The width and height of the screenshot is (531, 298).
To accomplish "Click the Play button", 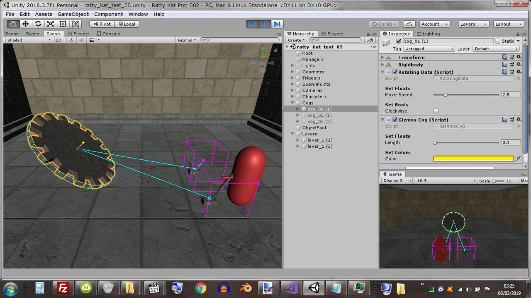I will pos(252,24).
